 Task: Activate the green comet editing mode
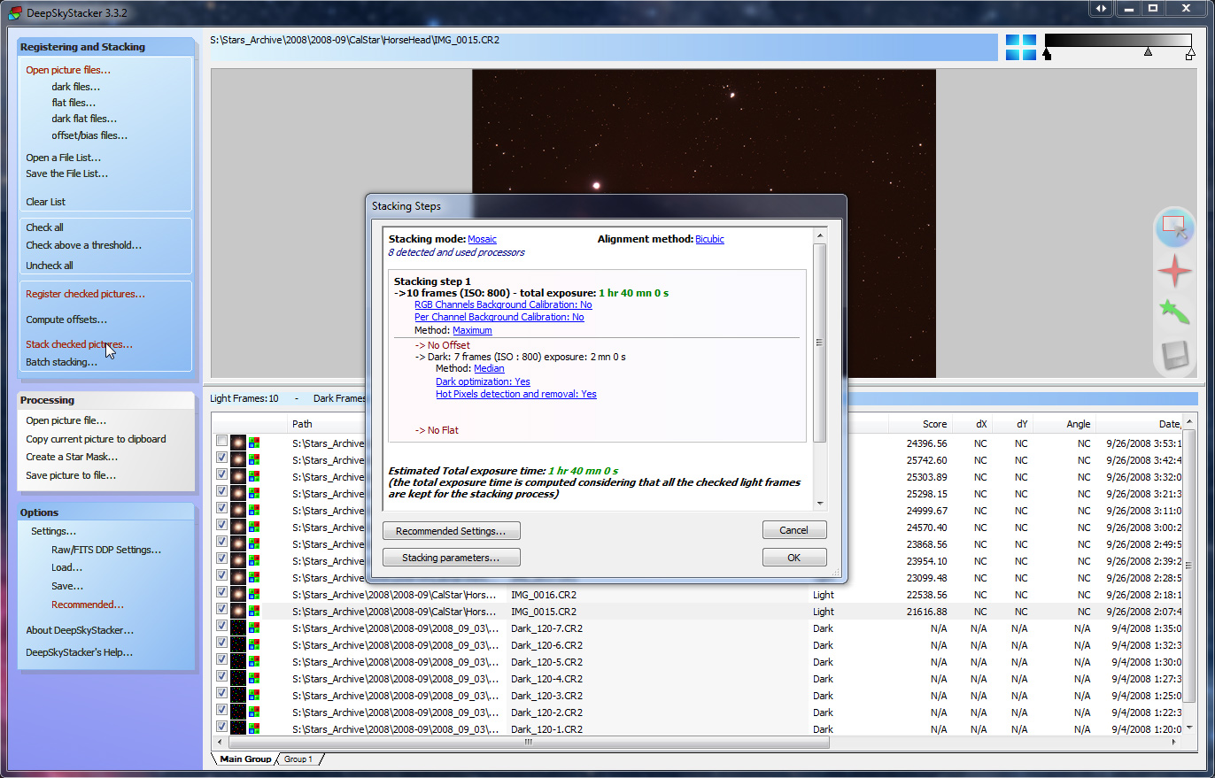(1174, 312)
